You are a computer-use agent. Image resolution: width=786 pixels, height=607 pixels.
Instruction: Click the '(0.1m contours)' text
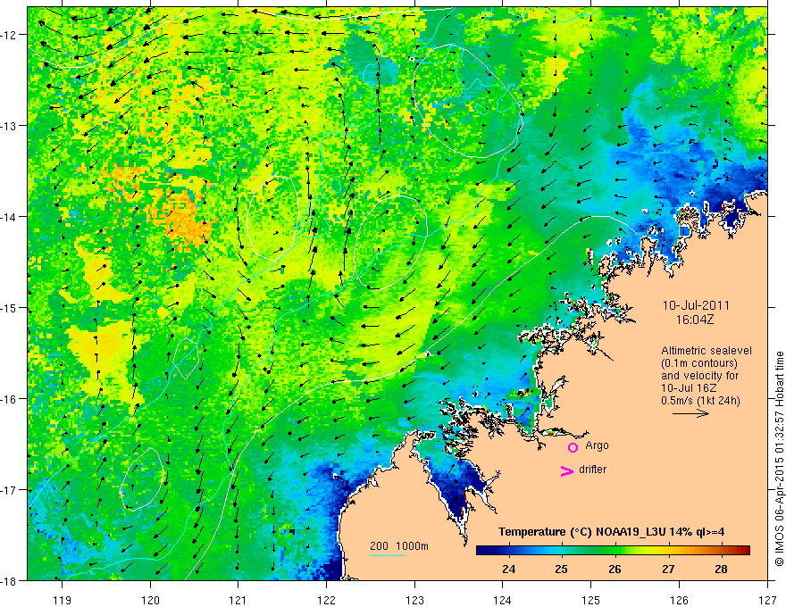(699, 363)
